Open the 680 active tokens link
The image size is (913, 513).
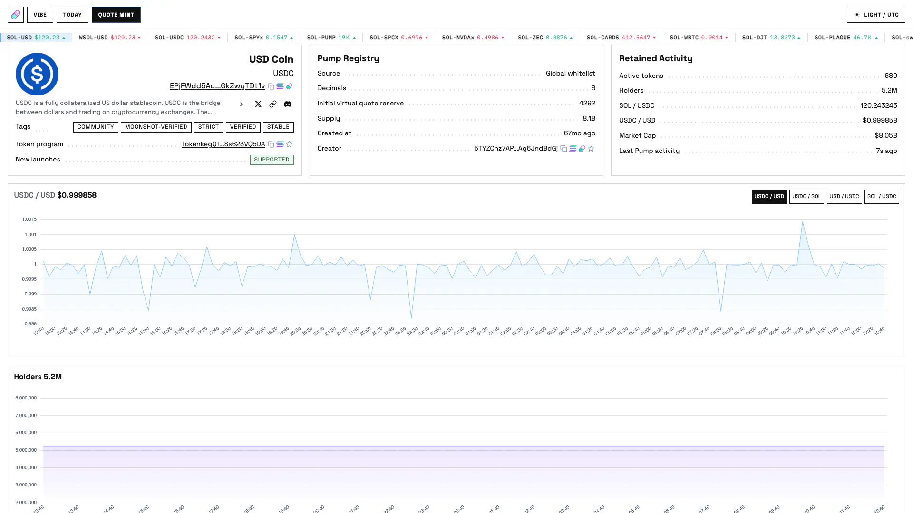pos(891,76)
